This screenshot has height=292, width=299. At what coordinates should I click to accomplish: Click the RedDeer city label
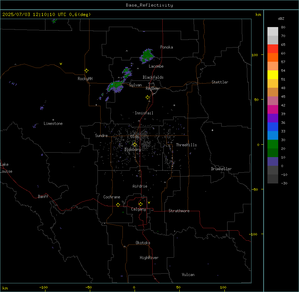[153, 88]
